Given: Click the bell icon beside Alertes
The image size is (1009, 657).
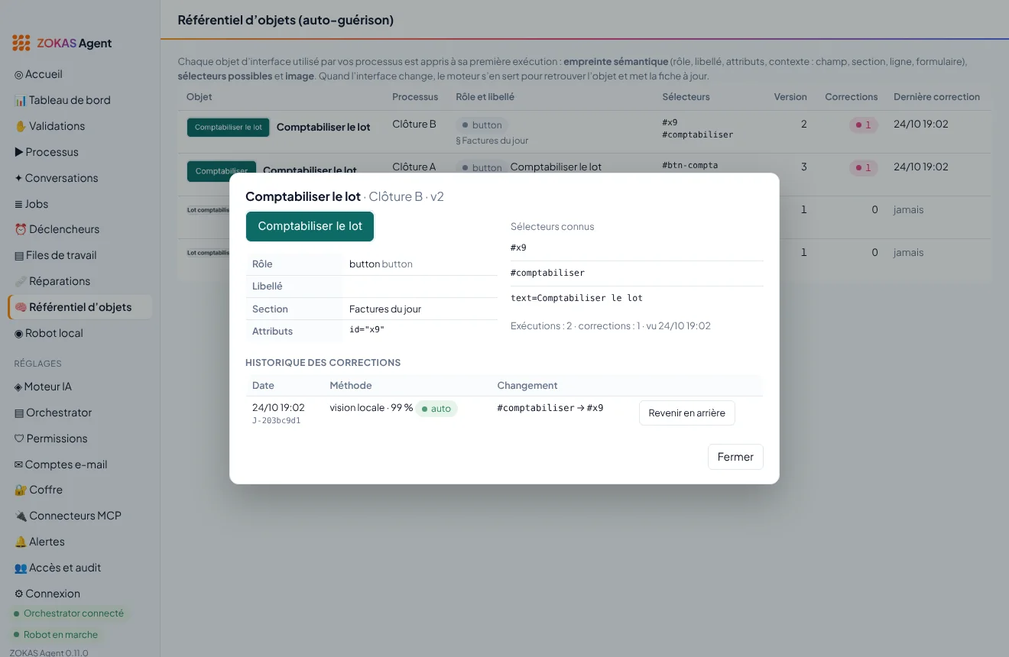Looking at the screenshot, I should click(21, 542).
